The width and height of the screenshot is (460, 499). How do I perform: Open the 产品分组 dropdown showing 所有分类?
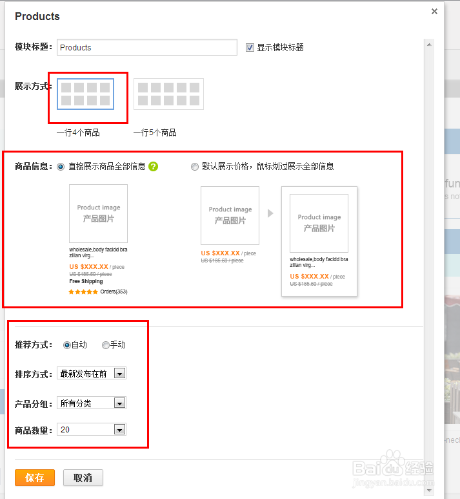pos(92,403)
